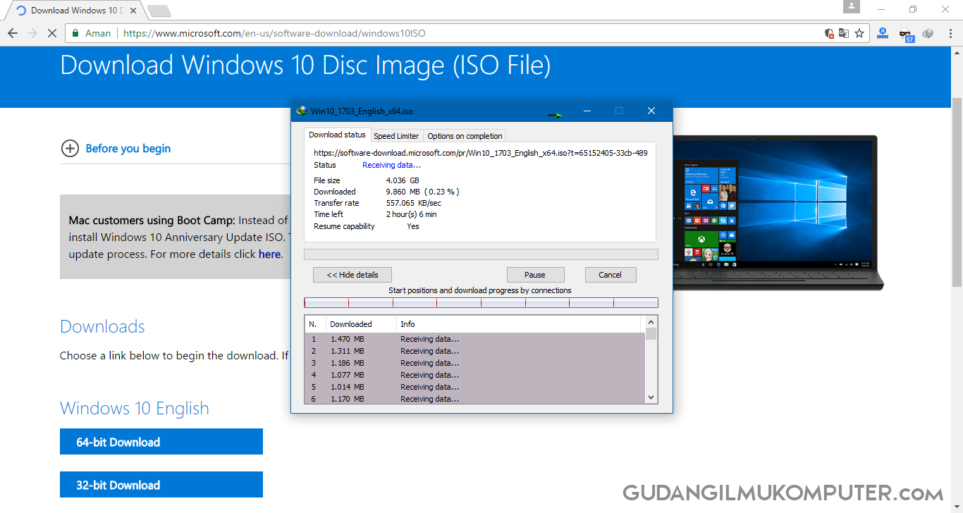Click the translate page icon
Screen dimensions: 963x513
844,33
